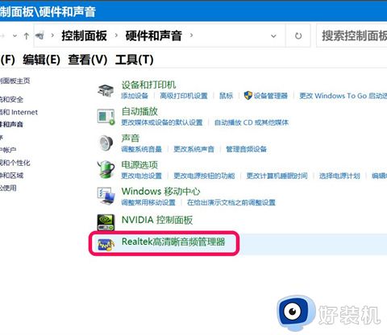This screenshot has width=387, height=335.
Task: Click 更改 Windows To Go 启动选项 link
Action: coord(343,96)
